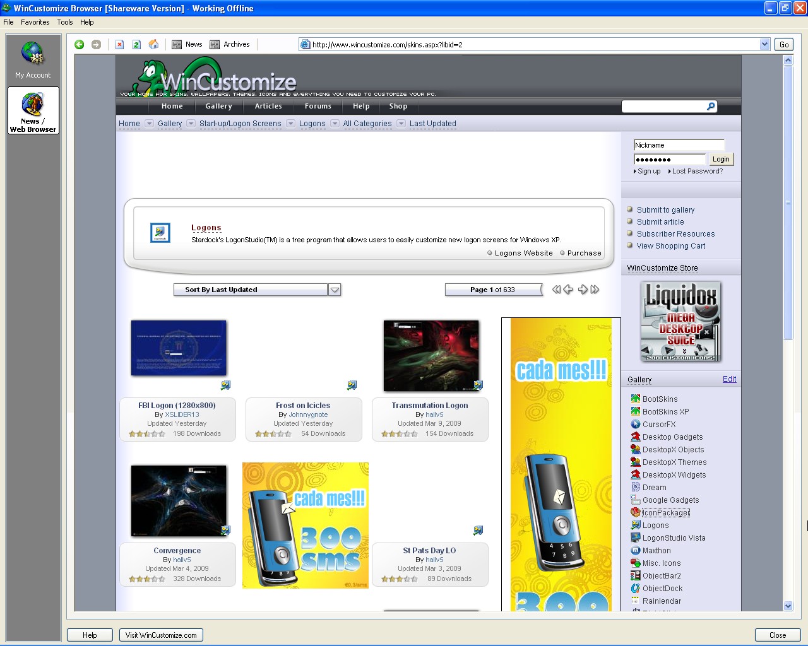The image size is (808, 646).
Task: Select News / Web Browser sidebar icon
Action: pos(33,110)
